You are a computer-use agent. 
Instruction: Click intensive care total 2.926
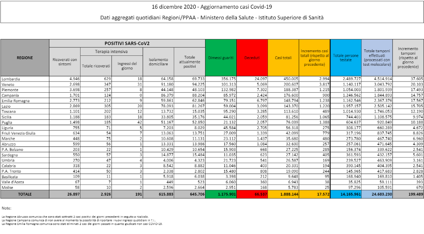(96, 194)
